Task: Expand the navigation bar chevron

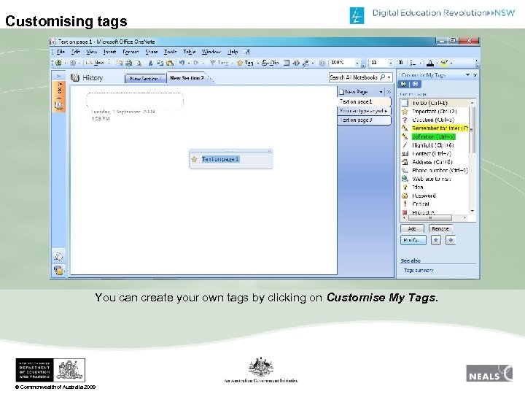Action: pyautogui.click(x=58, y=76)
